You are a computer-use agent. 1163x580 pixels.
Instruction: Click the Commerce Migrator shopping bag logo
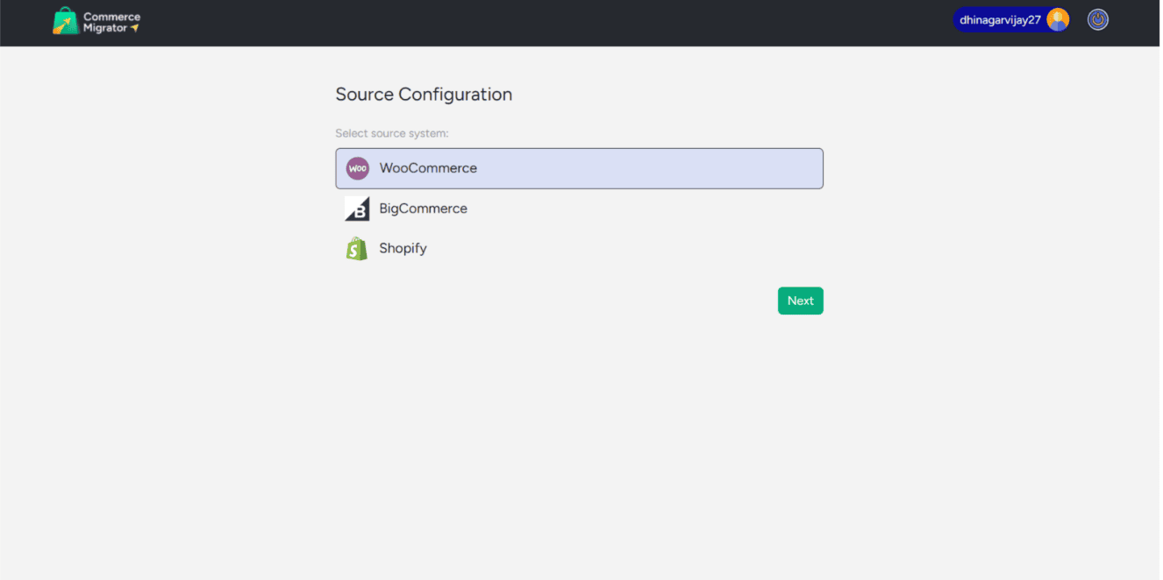click(66, 22)
